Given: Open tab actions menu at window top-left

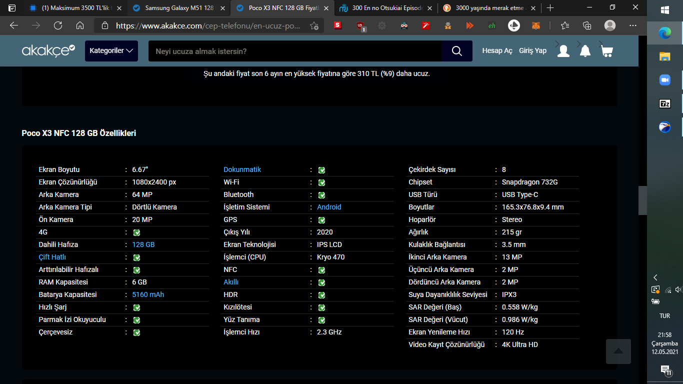Looking at the screenshot, I should point(12,8).
